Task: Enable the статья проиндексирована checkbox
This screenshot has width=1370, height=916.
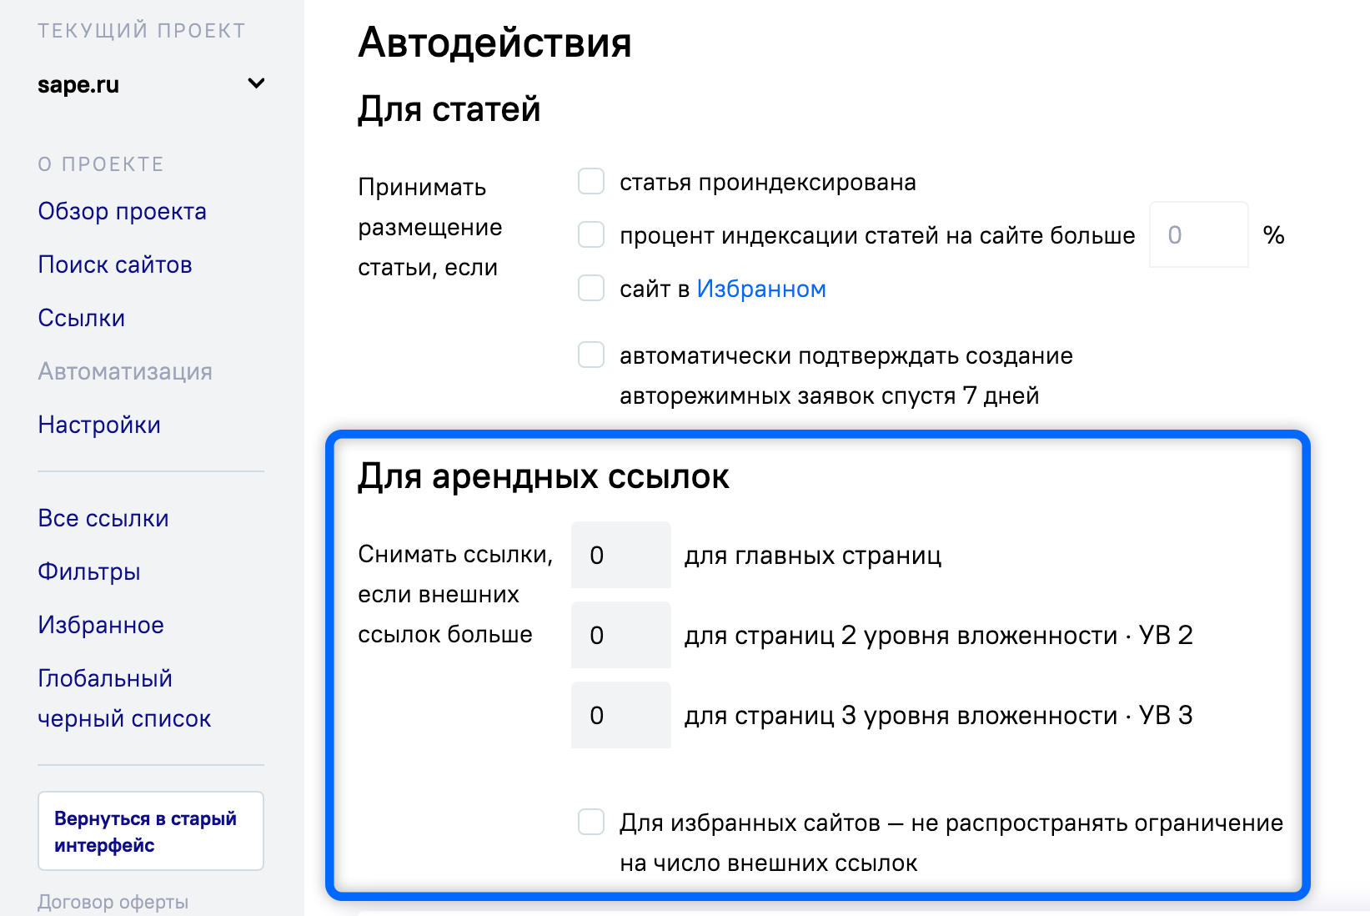Action: coord(591,181)
